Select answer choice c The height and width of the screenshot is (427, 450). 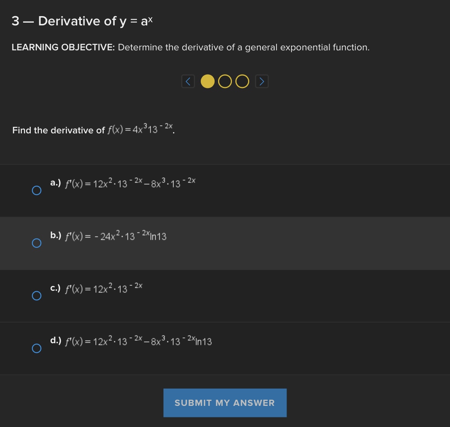tap(37, 296)
